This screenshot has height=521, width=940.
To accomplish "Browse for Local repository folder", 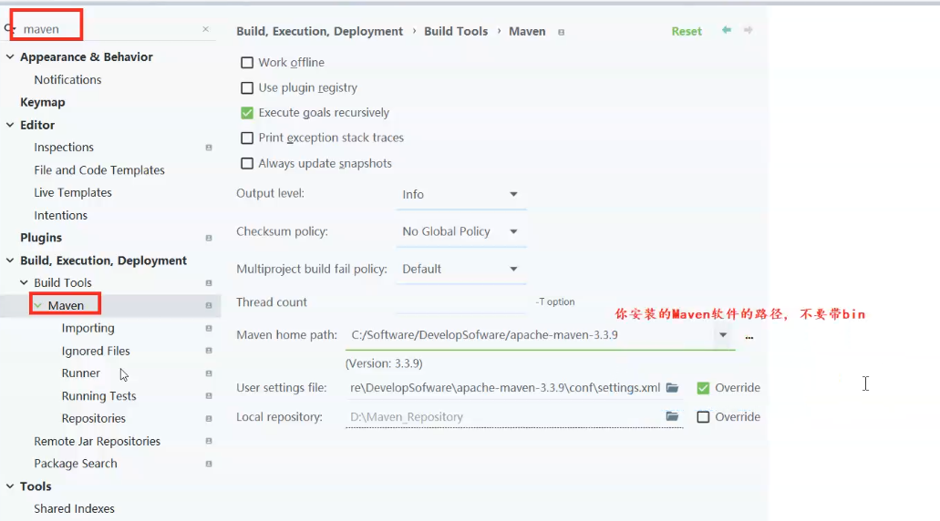I will click(672, 416).
